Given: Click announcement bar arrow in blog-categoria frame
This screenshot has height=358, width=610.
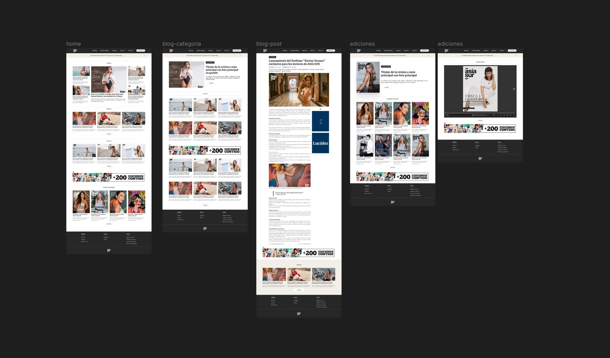Looking at the screenshot, I should (241, 55).
